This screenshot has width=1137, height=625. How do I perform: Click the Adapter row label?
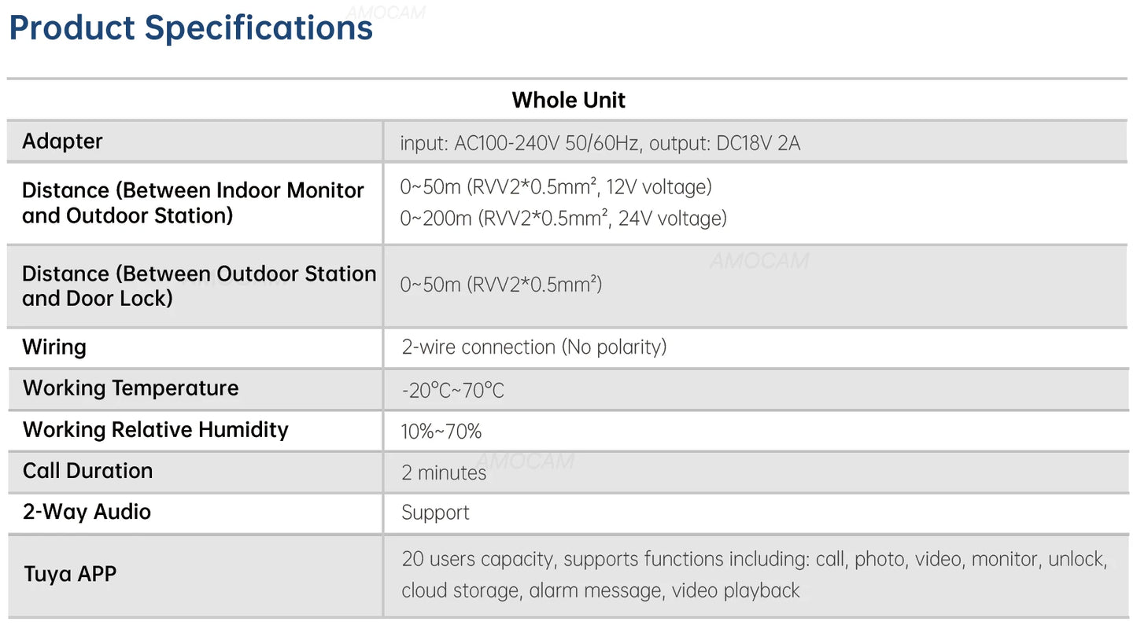tap(62, 142)
